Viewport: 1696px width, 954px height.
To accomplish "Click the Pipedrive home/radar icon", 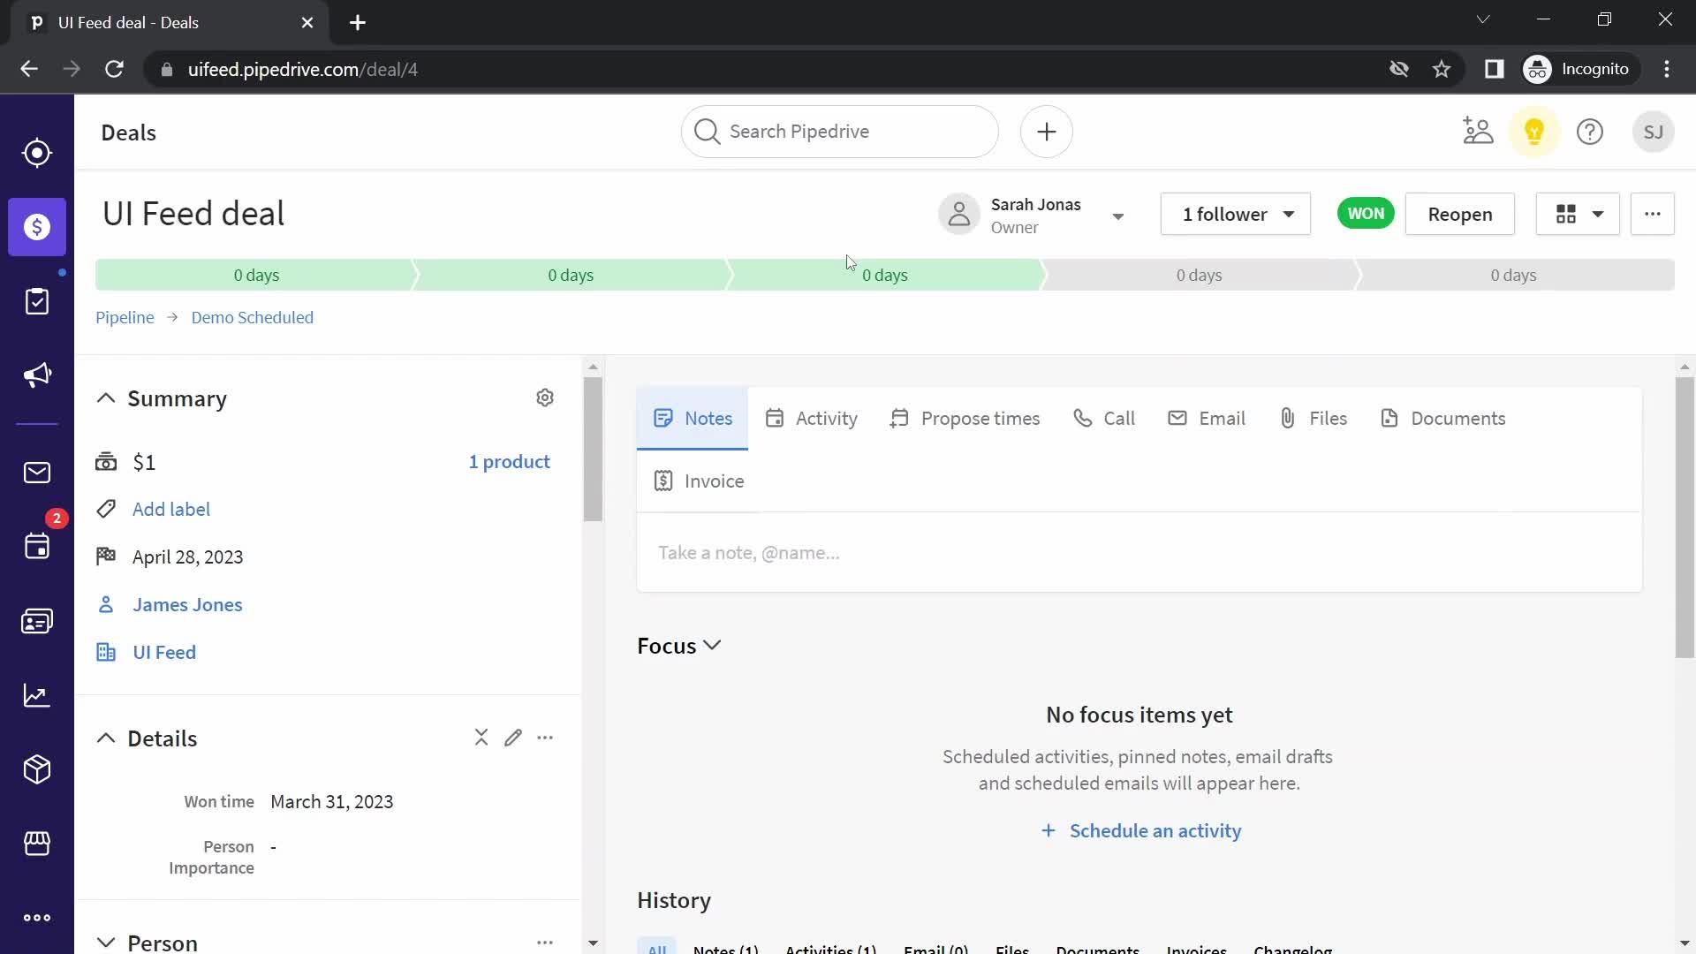I will tap(37, 151).
